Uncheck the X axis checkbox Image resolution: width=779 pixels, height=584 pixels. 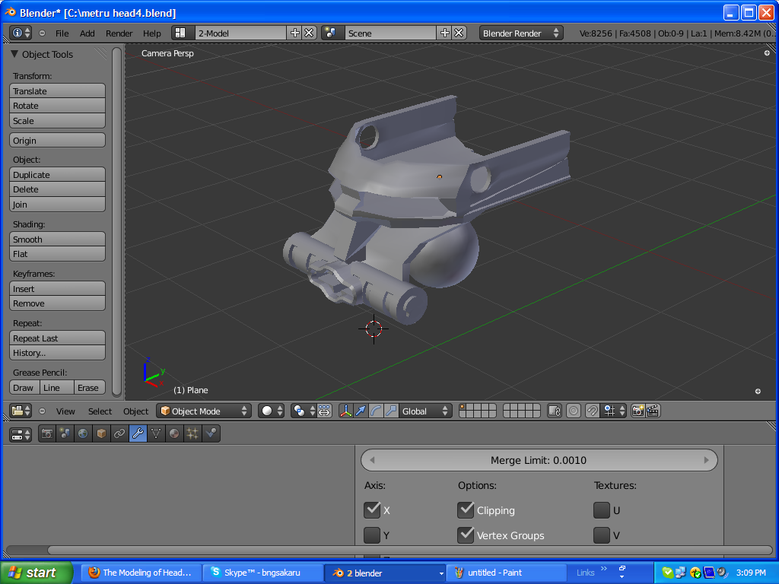(372, 509)
